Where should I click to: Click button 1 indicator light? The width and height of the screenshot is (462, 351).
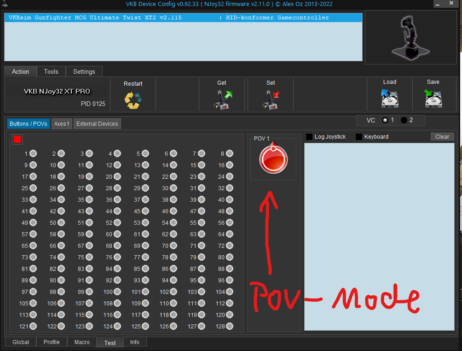[33, 154]
